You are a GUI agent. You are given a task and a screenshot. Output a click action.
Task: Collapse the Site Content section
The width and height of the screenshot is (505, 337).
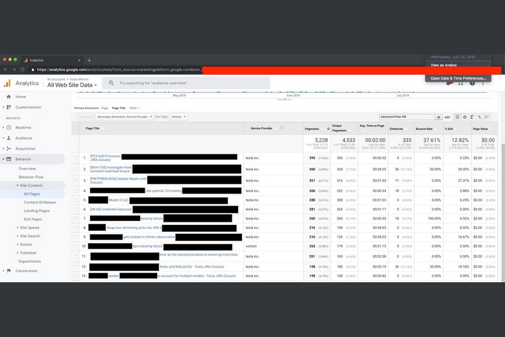(18, 185)
